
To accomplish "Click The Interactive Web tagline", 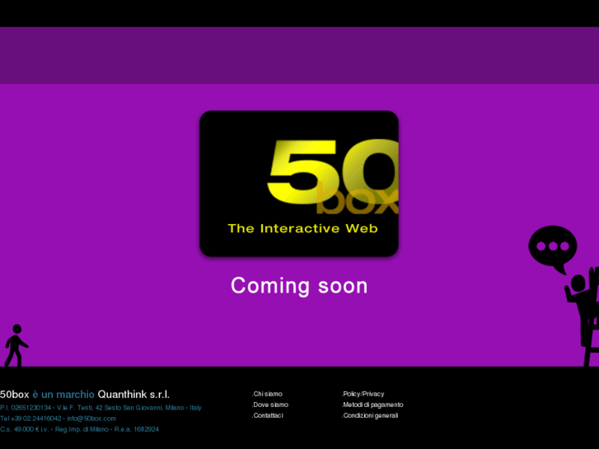I will point(302,228).
